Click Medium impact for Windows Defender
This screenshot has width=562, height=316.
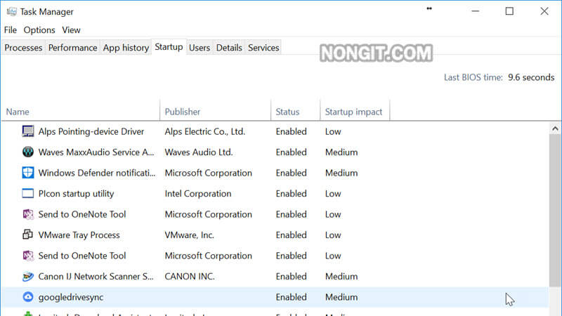point(341,173)
